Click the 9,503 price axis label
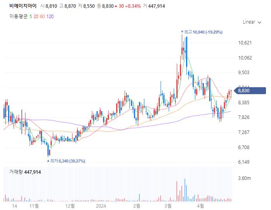 [x=244, y=73]
